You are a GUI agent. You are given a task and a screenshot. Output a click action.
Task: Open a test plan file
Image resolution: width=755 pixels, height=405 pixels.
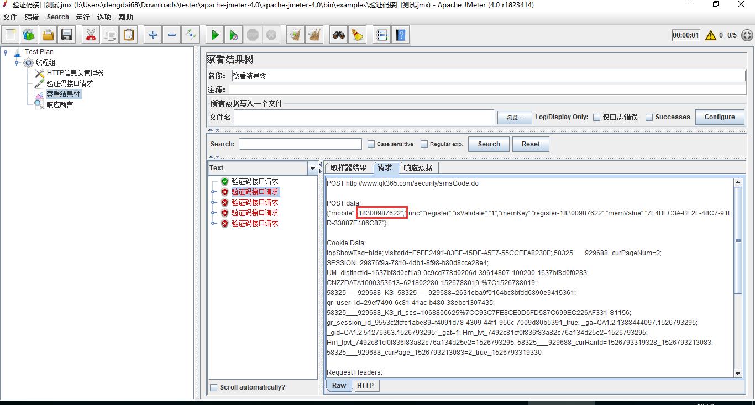tap(48, 35)
